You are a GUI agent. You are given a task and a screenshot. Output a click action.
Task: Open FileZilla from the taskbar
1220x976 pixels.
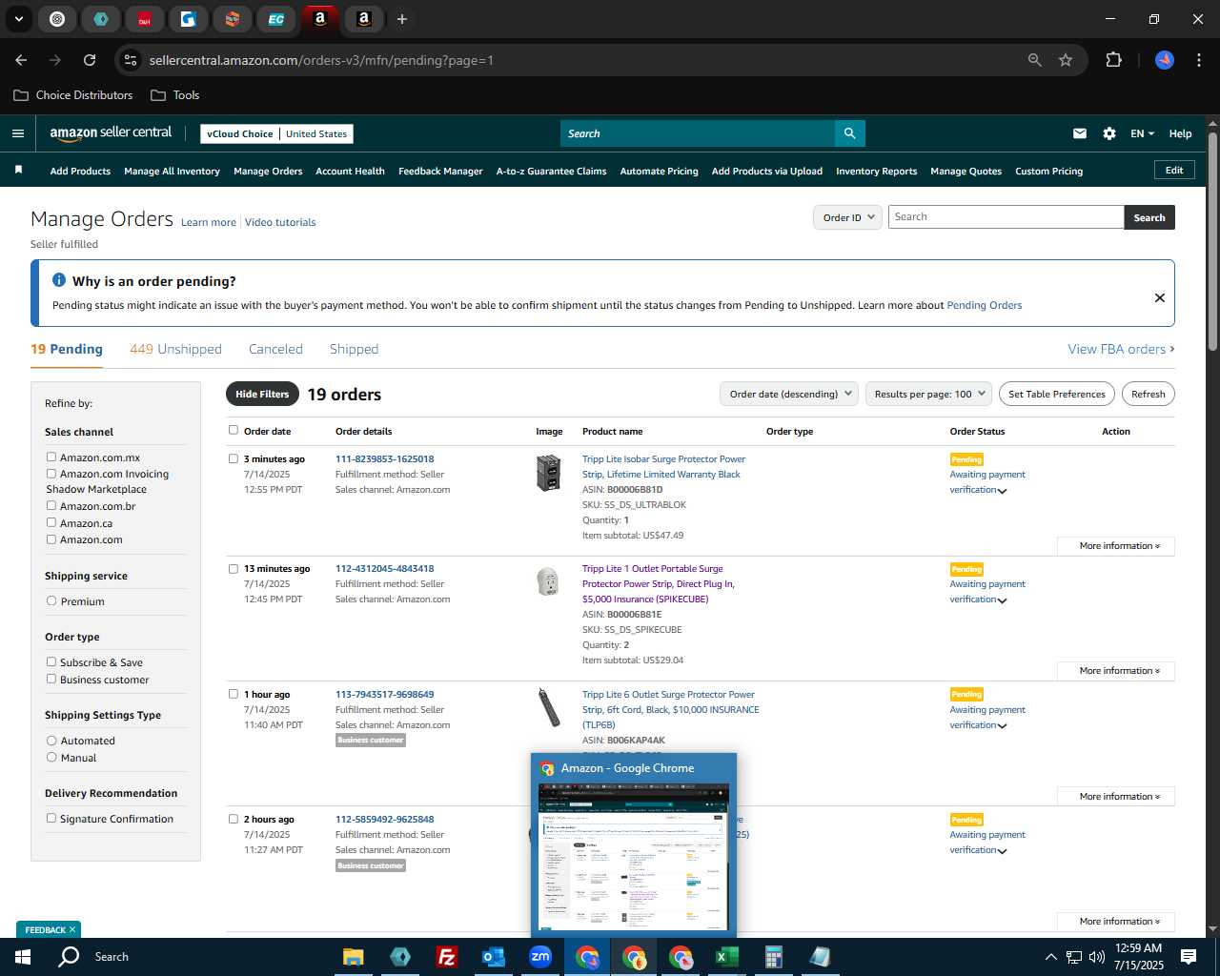pos(446,957)
